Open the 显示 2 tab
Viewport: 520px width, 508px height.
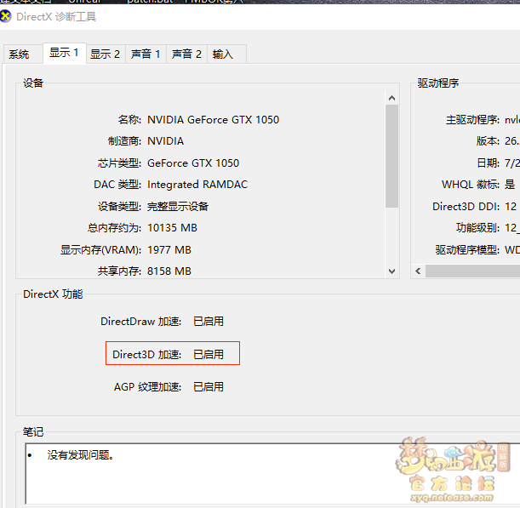(106, 54)
